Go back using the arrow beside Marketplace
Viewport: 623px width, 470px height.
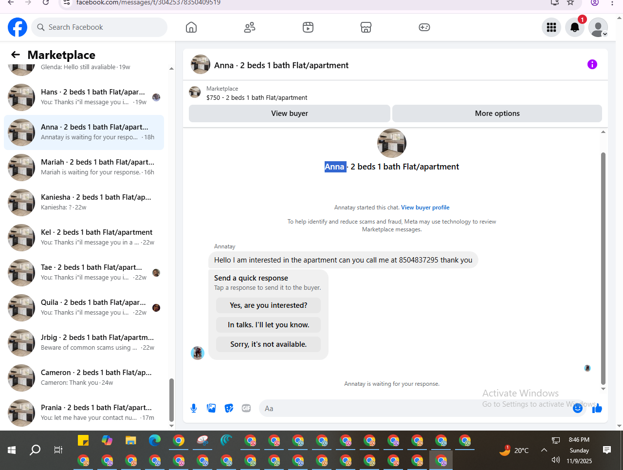[16, 55]
